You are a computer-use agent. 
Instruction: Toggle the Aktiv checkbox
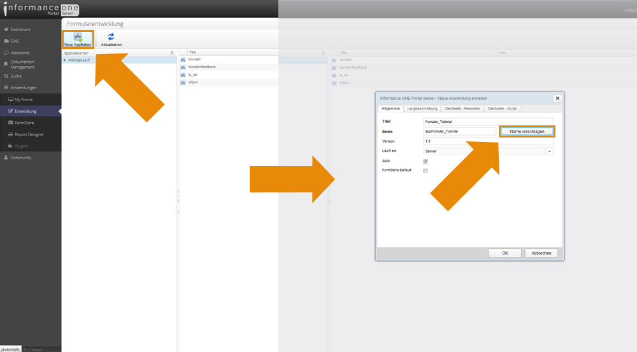(426, 161)
